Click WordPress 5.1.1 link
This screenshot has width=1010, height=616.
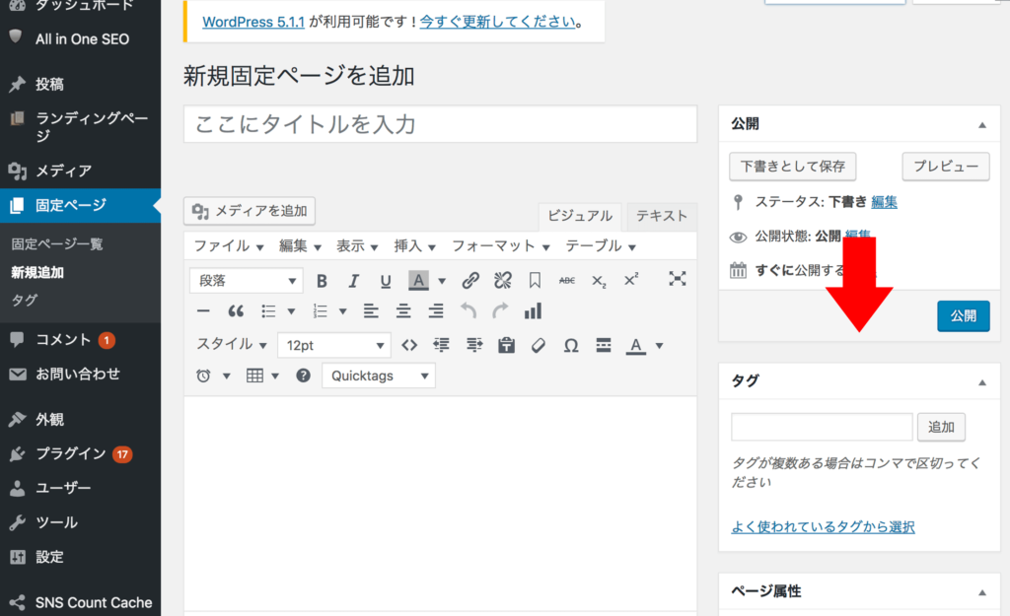point(253,22)
